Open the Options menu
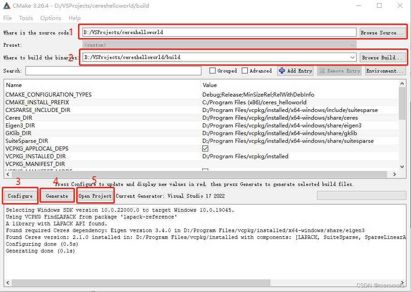411x292 pixels. click(x=50, y=18)
